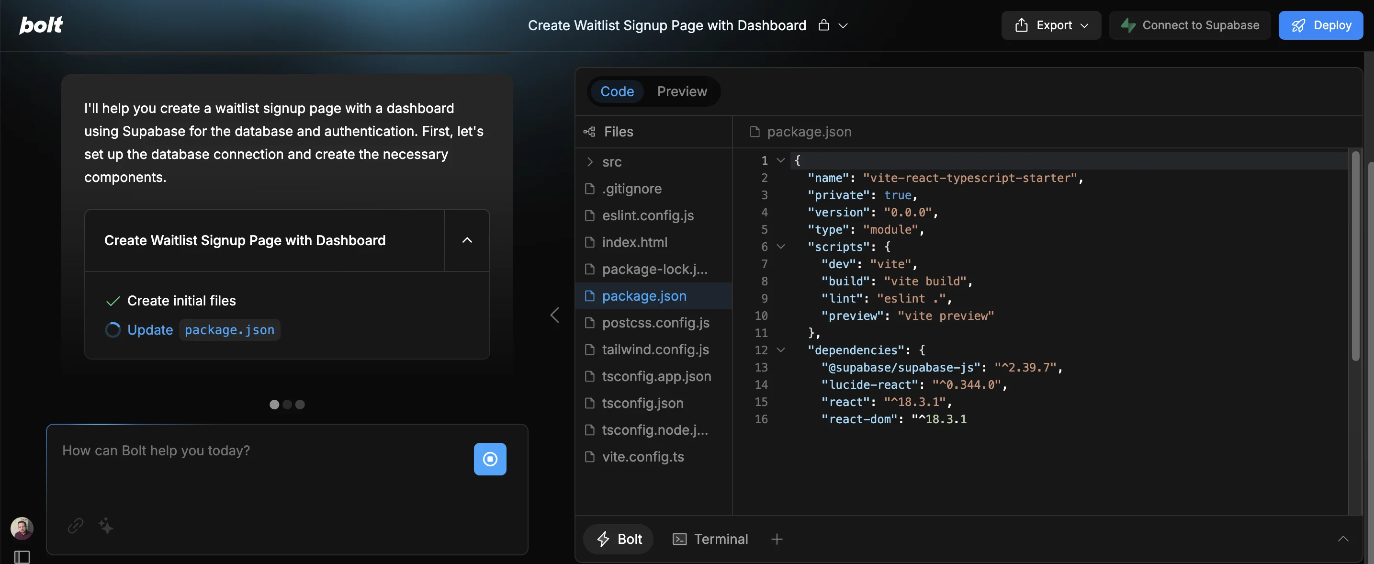
Task: Click Connect to Supabase button
Action: pos(1190,25)
